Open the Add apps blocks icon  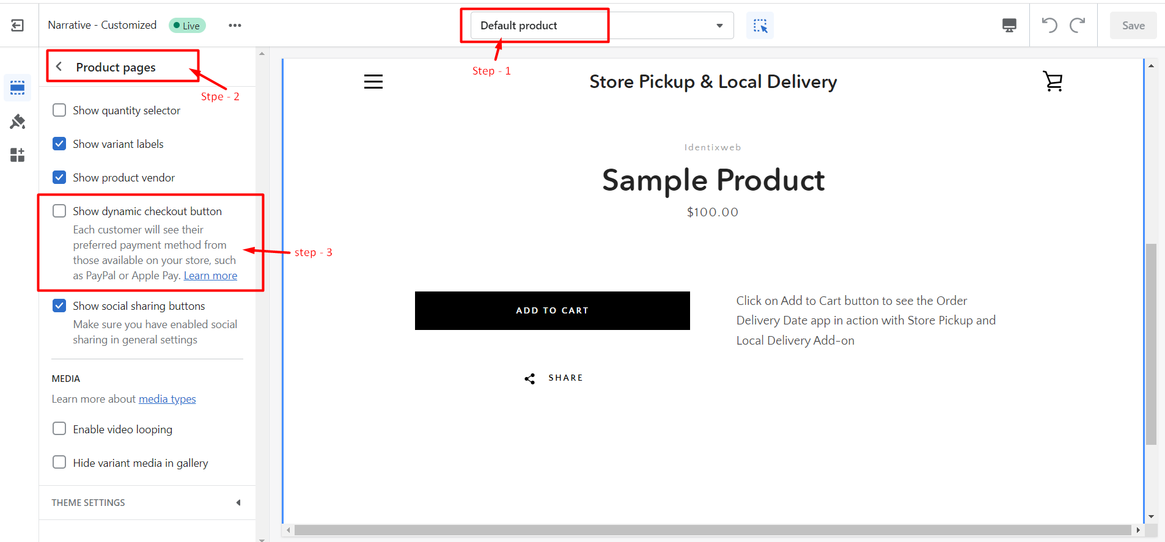[18, 155]
